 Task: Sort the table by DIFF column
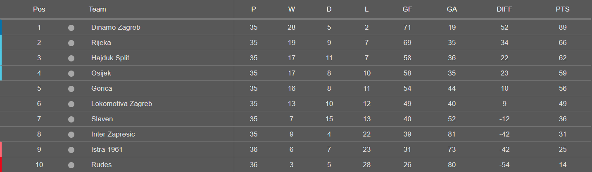[x=504, y=9]
